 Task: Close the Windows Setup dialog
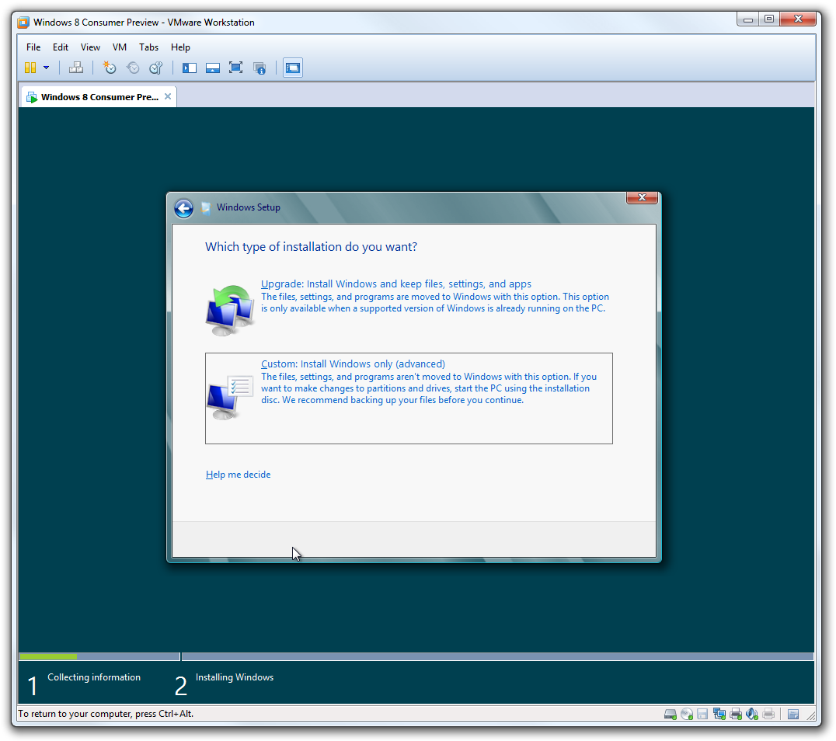[642, 197]
